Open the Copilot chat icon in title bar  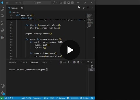54,3
